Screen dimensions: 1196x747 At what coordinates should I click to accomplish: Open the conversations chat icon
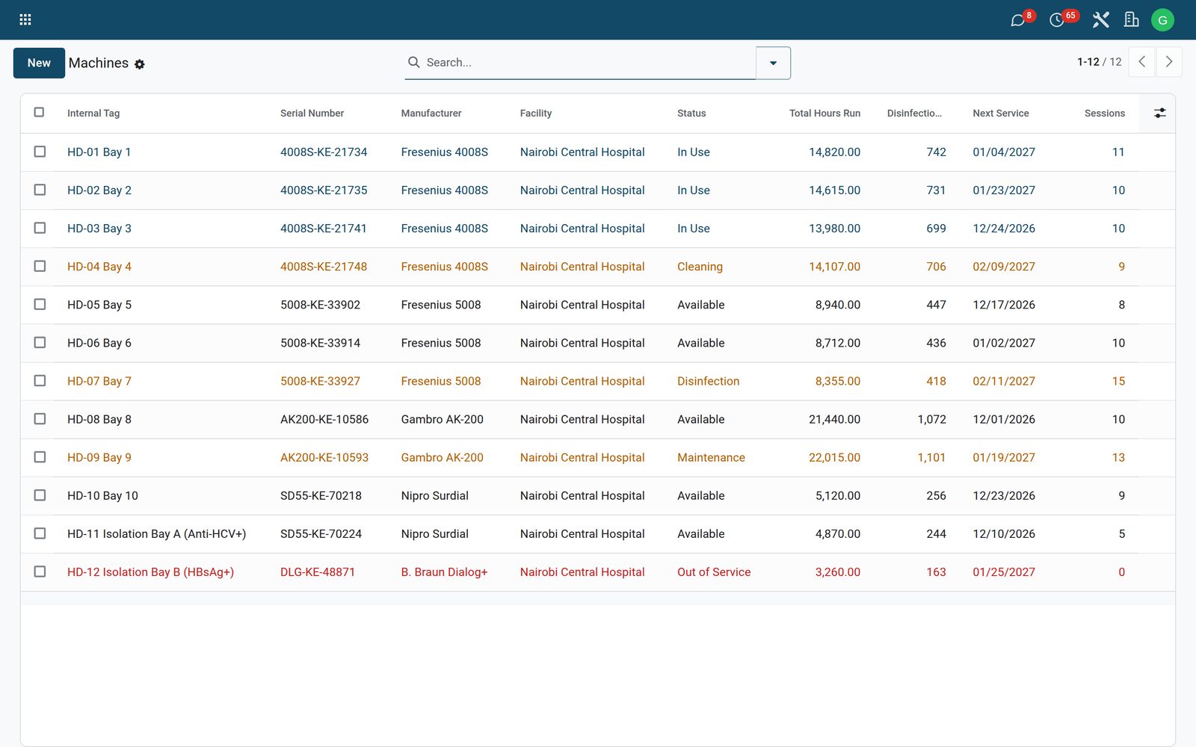pos(1017,20)
